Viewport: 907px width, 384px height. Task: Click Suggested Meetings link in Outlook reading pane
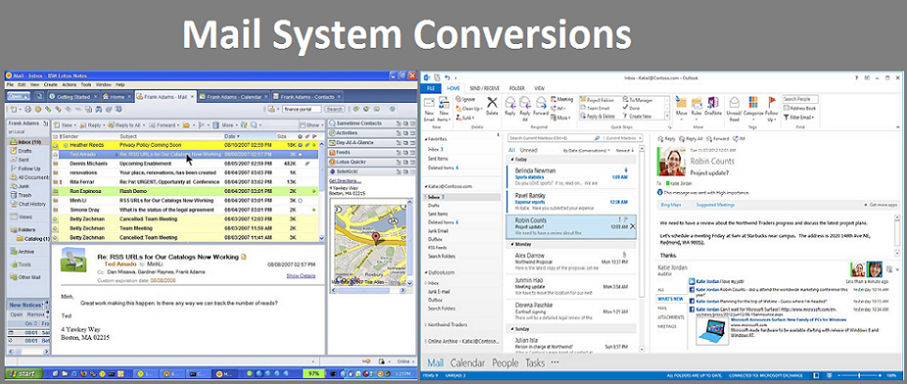coord(715,204)
